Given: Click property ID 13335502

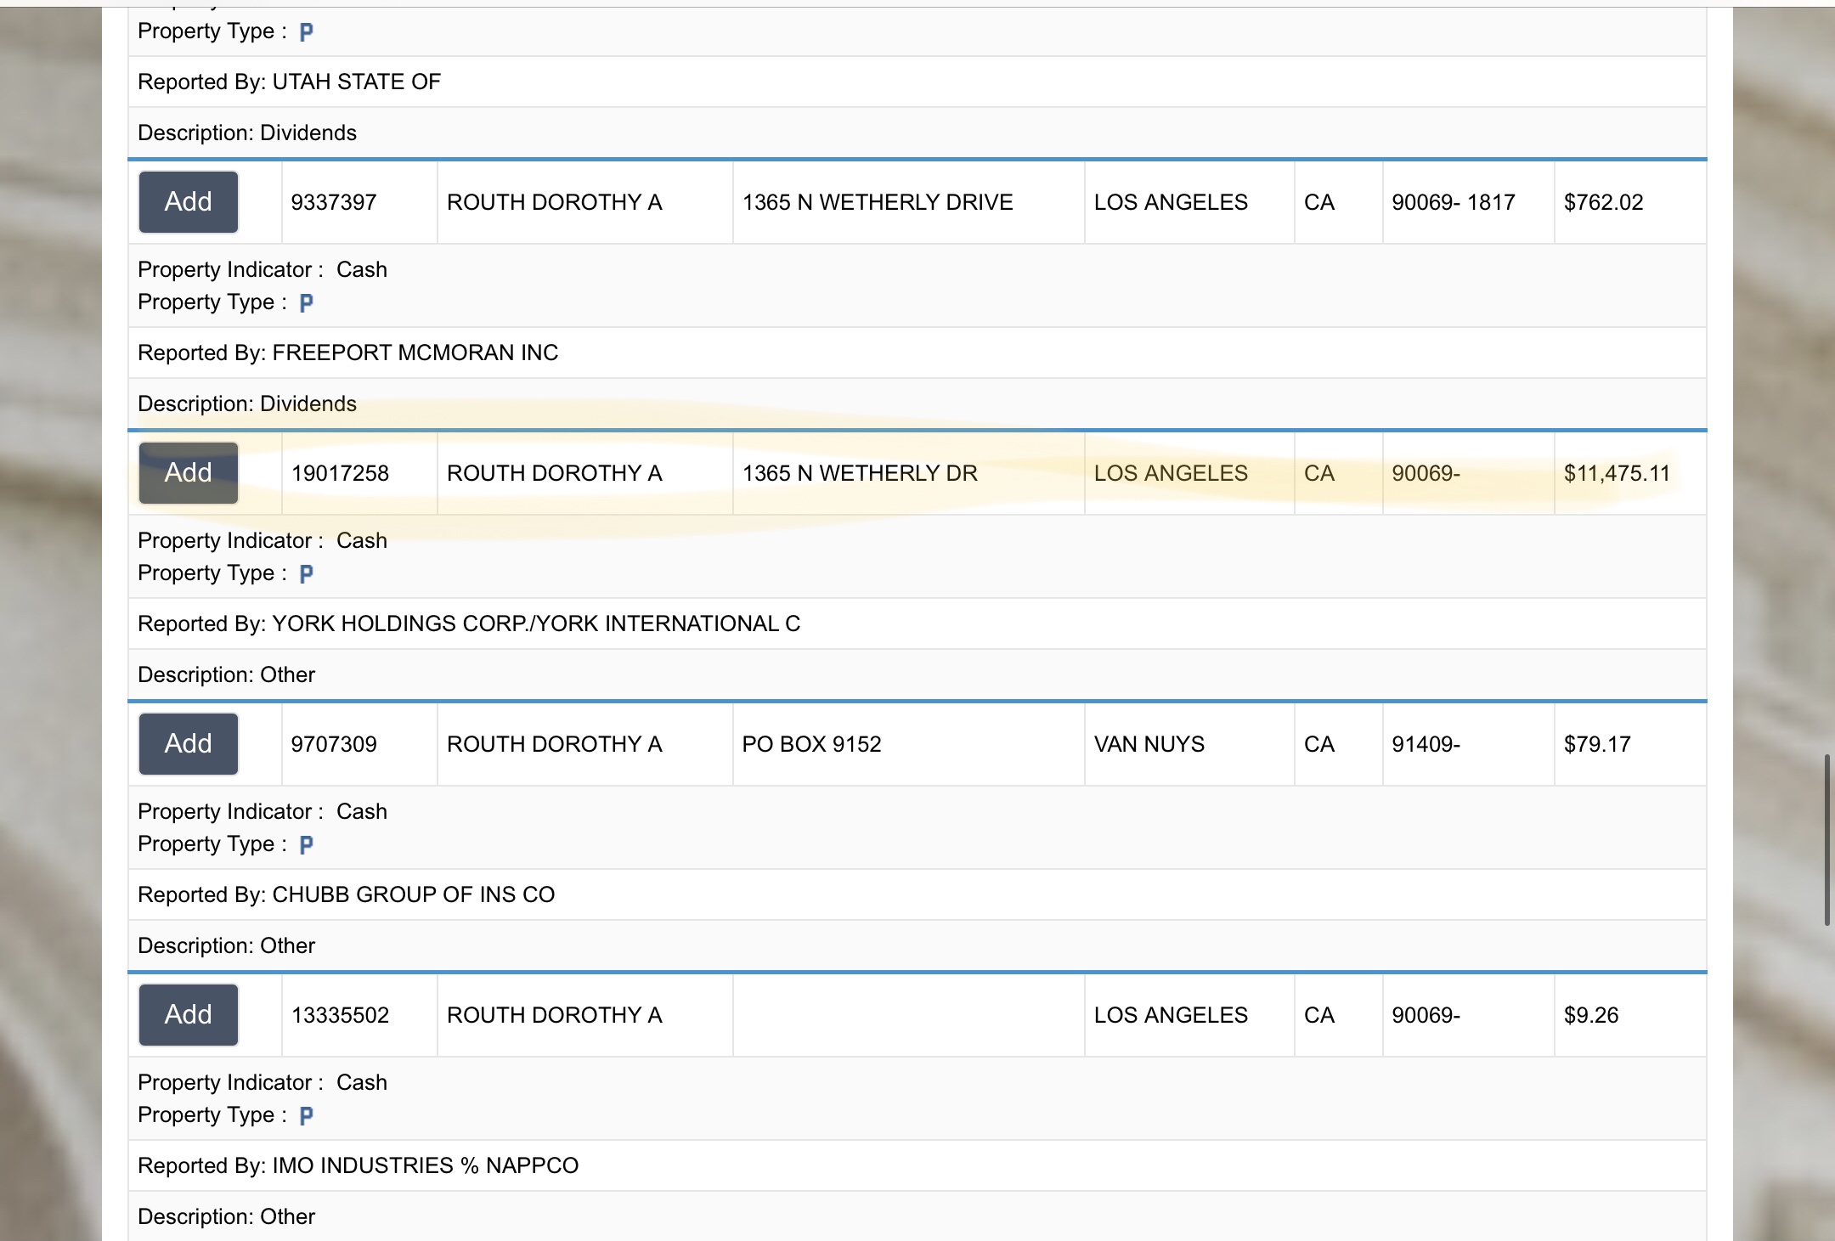Looking at the screenshot, I should (340, 1015).
